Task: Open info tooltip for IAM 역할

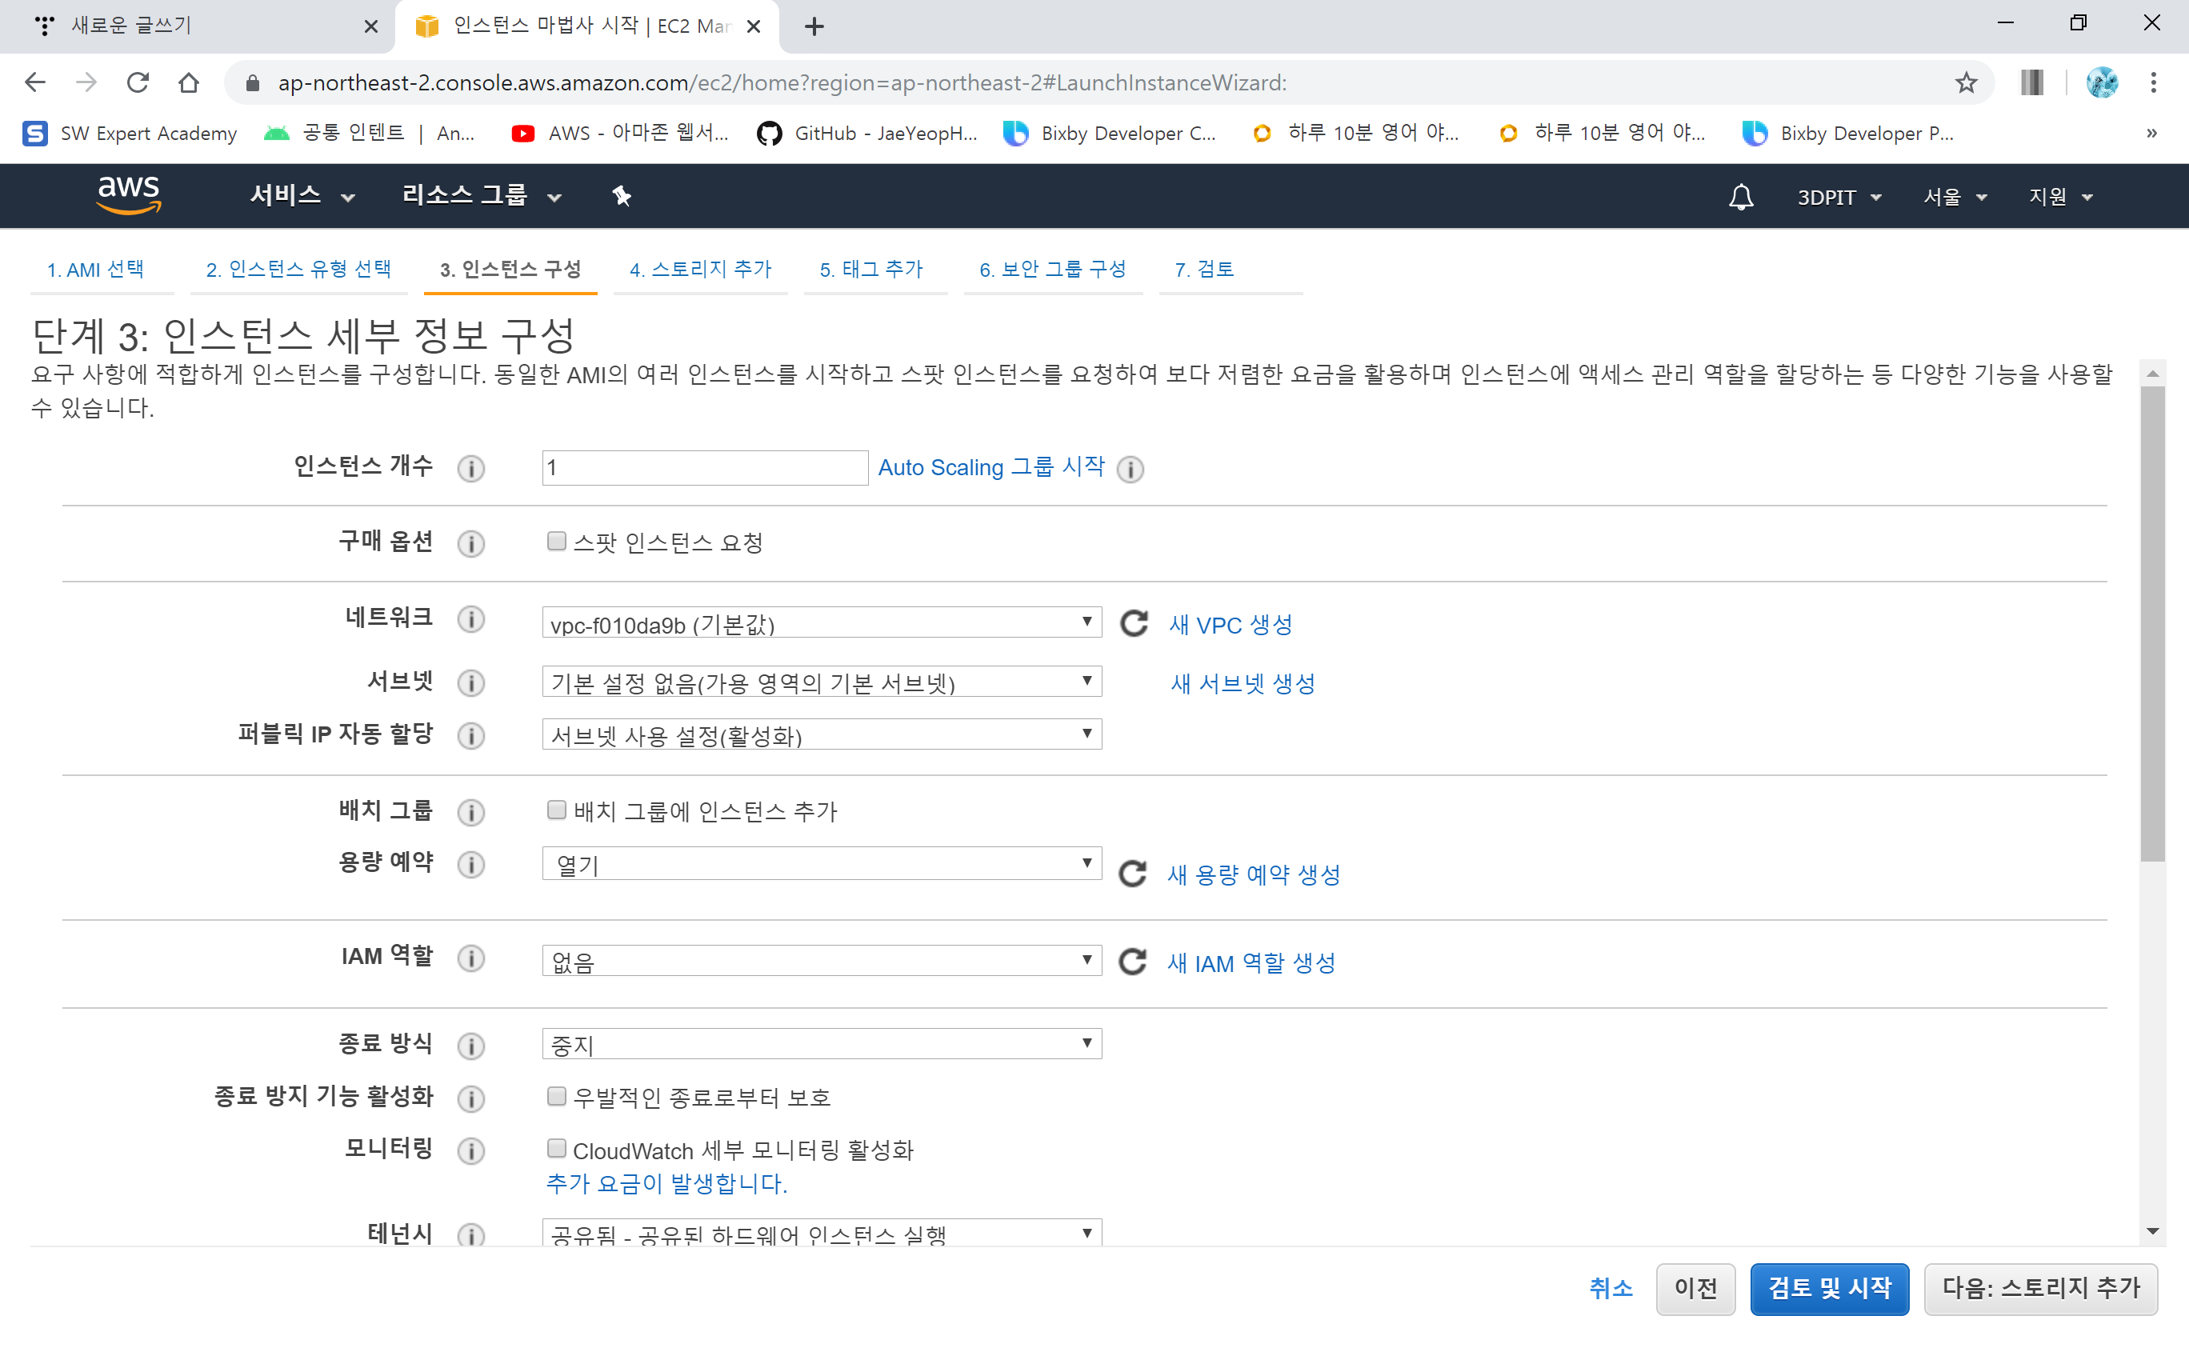Action: pyautogui.click(x=470, y=958)
